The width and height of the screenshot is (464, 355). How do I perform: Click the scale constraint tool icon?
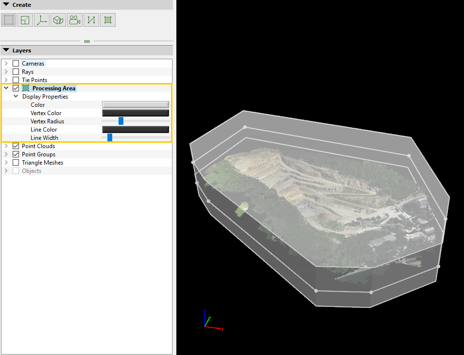coord(25,19)
